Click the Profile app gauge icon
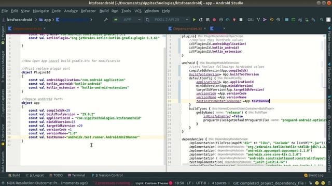332x186 pixels. tap(227, 20)
